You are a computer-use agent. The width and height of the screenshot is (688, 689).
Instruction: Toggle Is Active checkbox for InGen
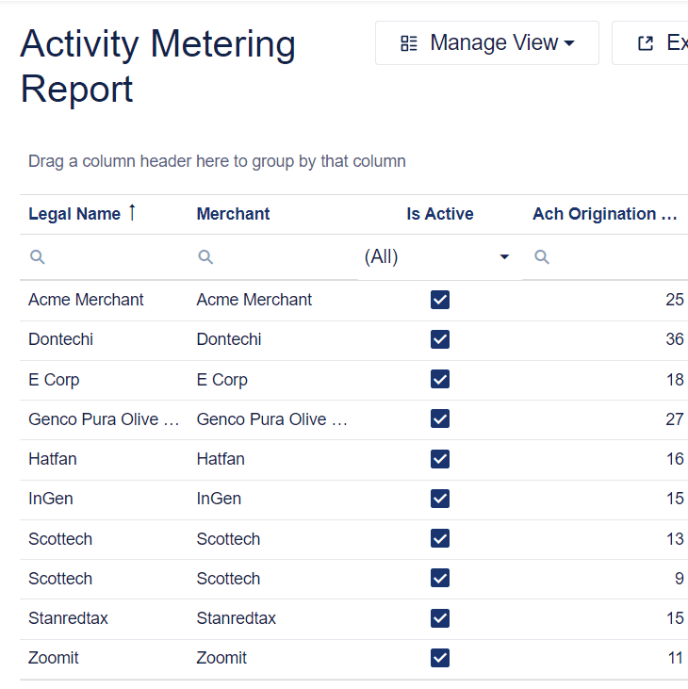point(440,499)
